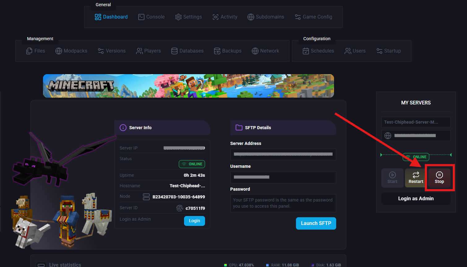Screen dimensions: 467x267
Task: Click the Settings gear icon
Action: (x=178, y=17)
